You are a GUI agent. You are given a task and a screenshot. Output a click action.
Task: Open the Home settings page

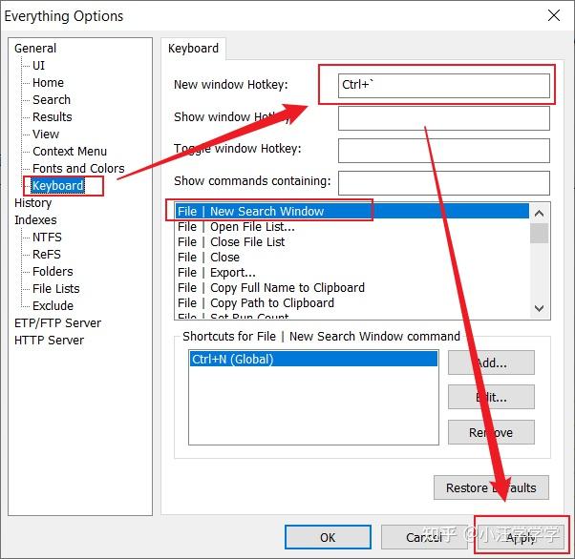(x=48, y=83)
